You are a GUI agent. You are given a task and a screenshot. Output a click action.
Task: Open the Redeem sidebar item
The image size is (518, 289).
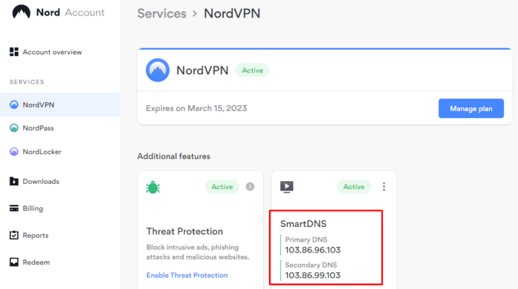click(36, 262)
